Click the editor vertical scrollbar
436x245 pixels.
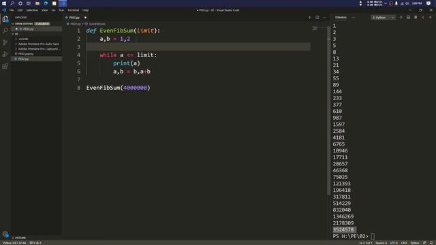pyautogui.click(x=328, y=111)
